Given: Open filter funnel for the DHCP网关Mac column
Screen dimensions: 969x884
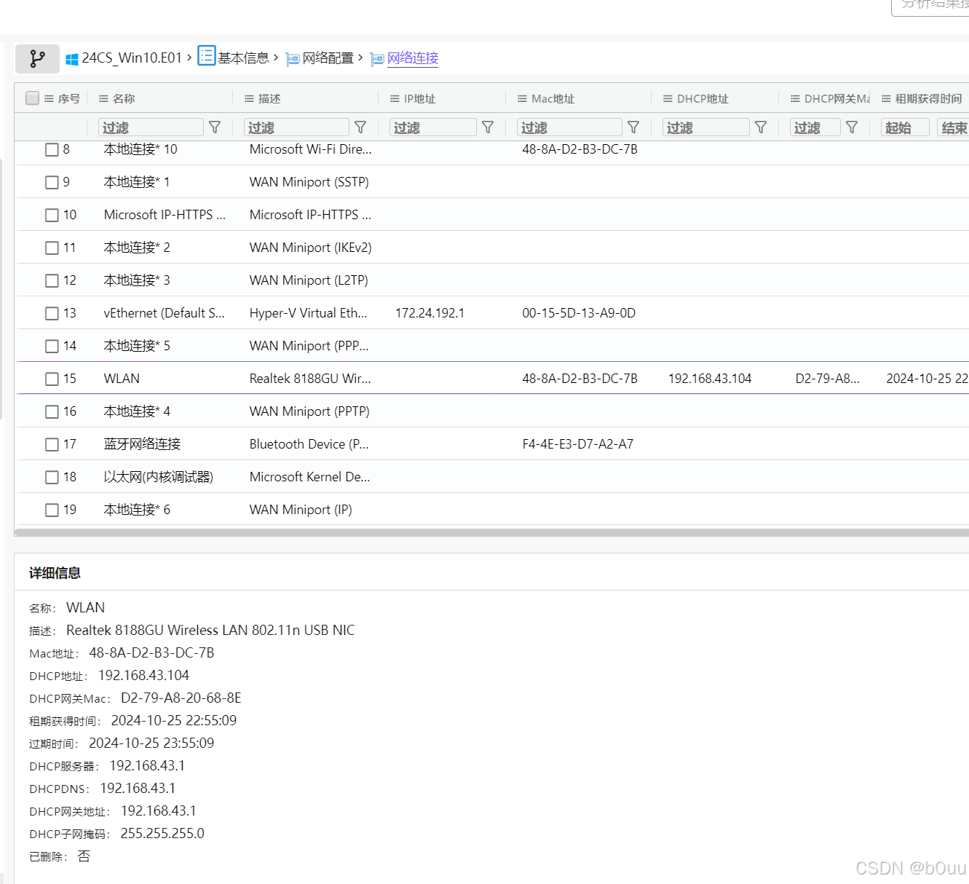Looking at the screenshot, I should click(852, 127).
